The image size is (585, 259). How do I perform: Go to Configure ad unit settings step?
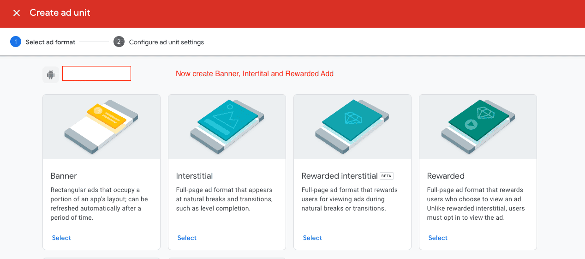pyautogui.click(x=166, y=42)
